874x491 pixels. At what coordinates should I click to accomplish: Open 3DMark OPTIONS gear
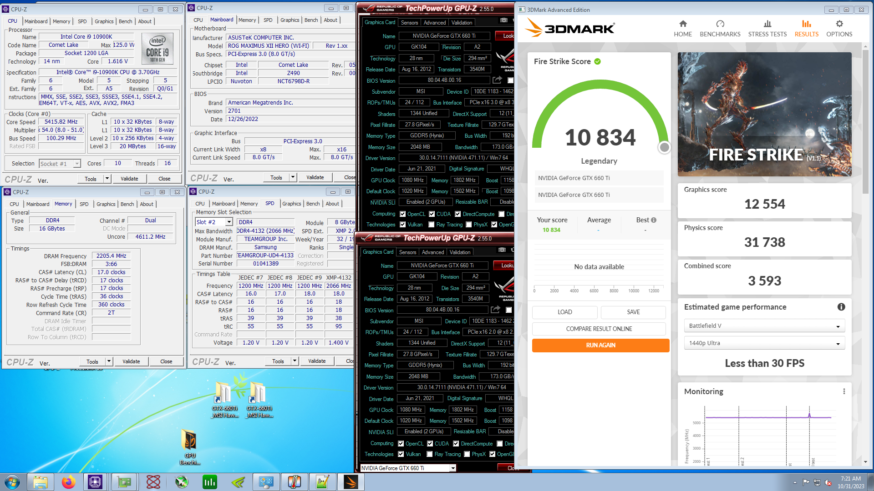(839, 29)
